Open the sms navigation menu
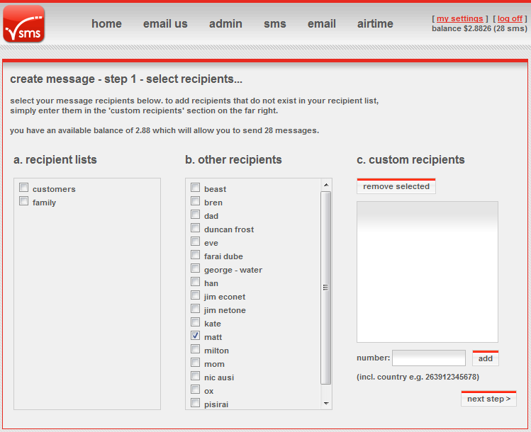531x432 pixels. (x=275, y=24)
